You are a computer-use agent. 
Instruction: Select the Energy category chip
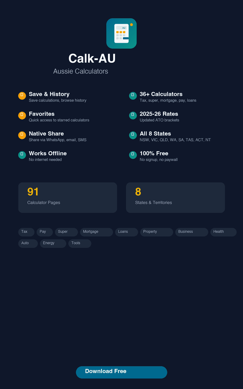click(53, 243)
